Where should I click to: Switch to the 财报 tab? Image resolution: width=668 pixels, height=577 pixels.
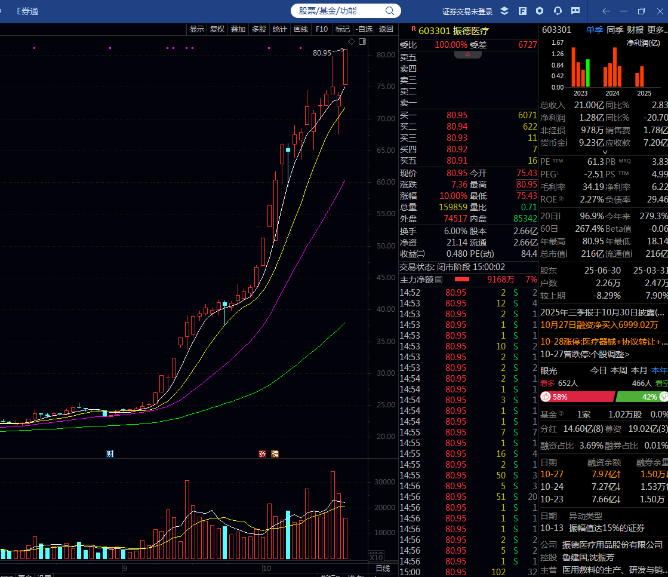[635, 30]
